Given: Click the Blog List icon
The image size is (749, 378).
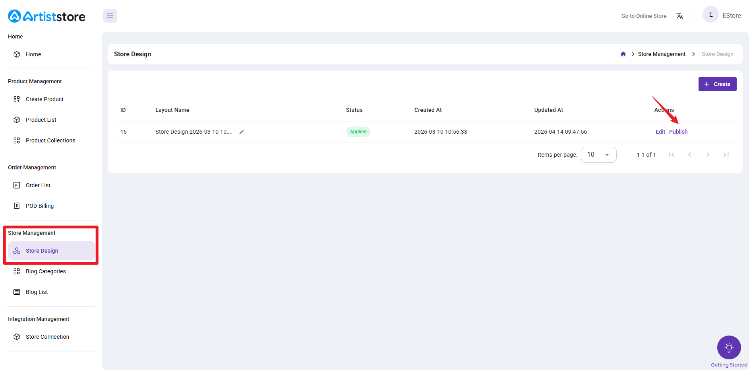Looking at the screenshot, I should 17,292.
